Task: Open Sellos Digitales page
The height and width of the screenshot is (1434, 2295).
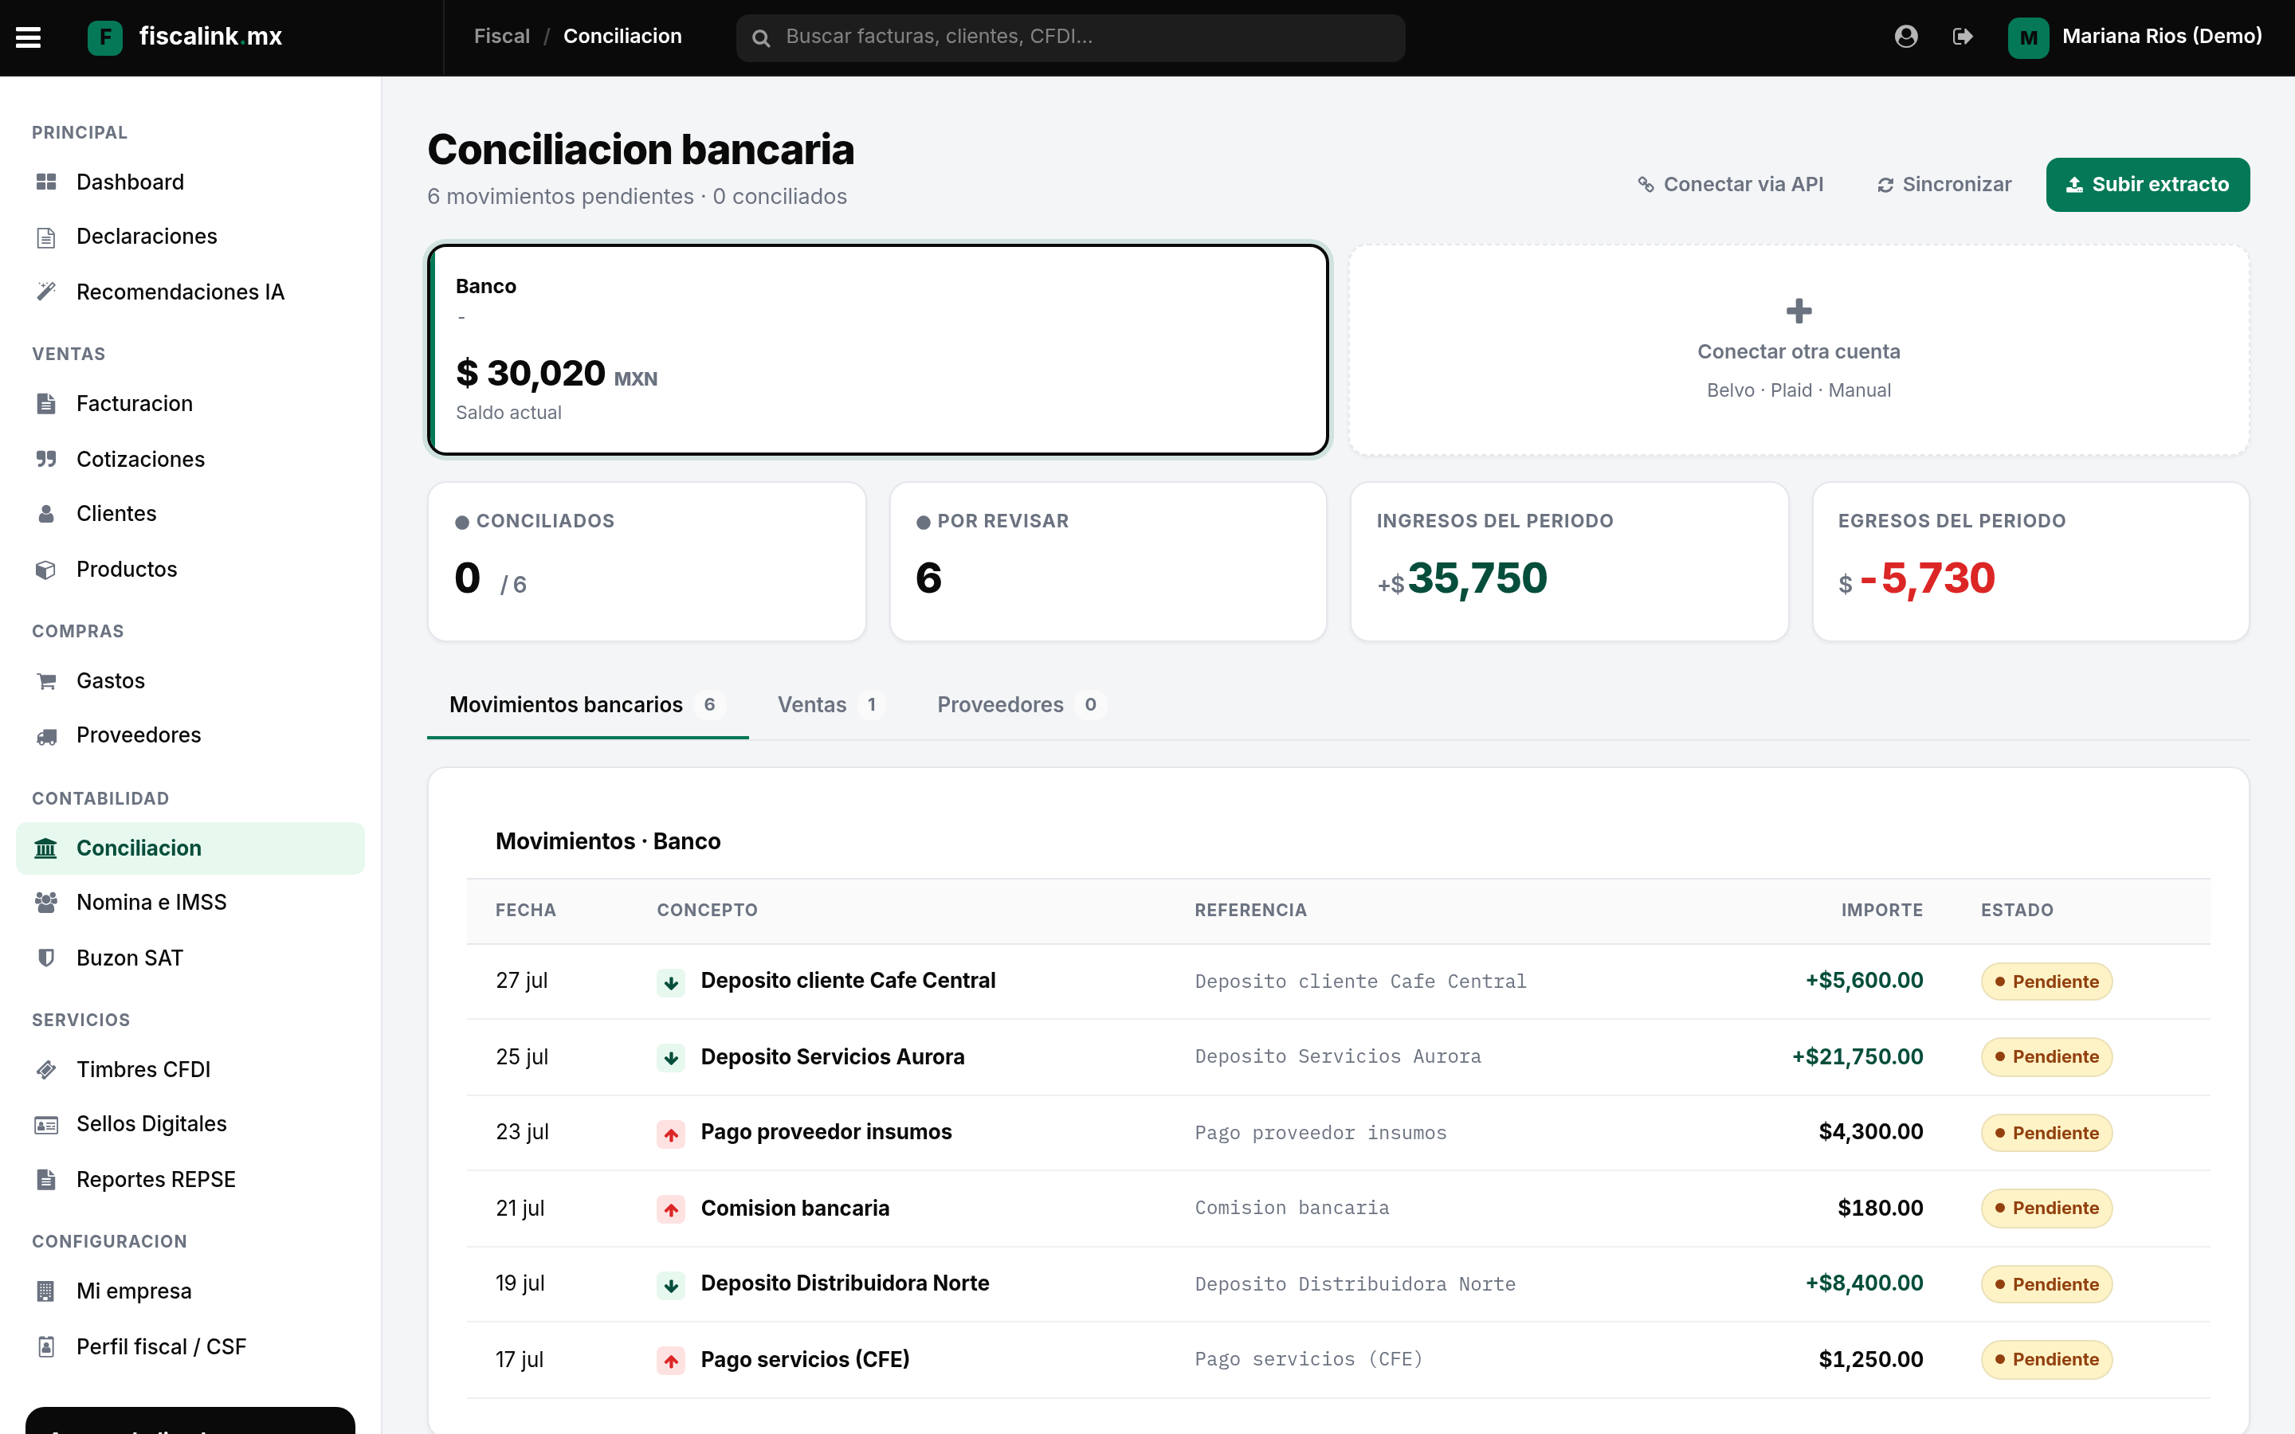Action: (x=190, y=1125)
